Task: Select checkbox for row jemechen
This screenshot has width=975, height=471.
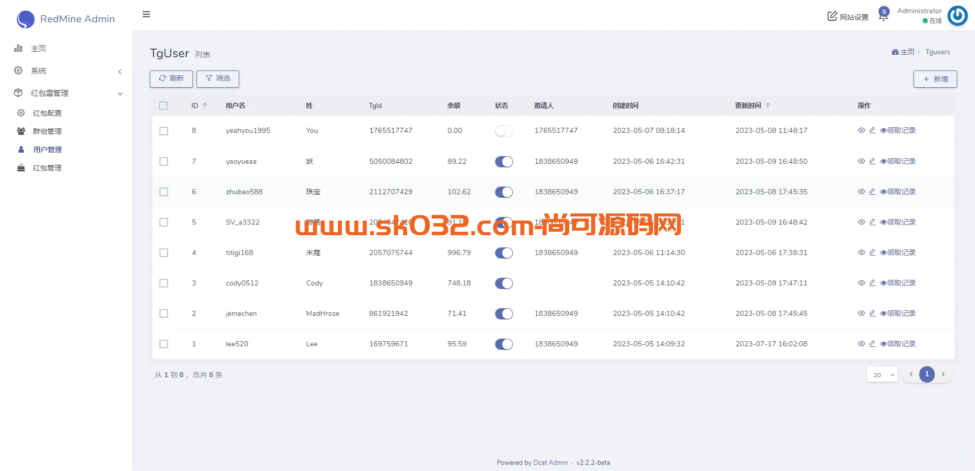Action: (164, 313)
